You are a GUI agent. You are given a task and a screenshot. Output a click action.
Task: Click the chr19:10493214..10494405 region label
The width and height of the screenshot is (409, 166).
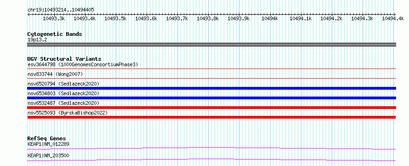[61, 10]
